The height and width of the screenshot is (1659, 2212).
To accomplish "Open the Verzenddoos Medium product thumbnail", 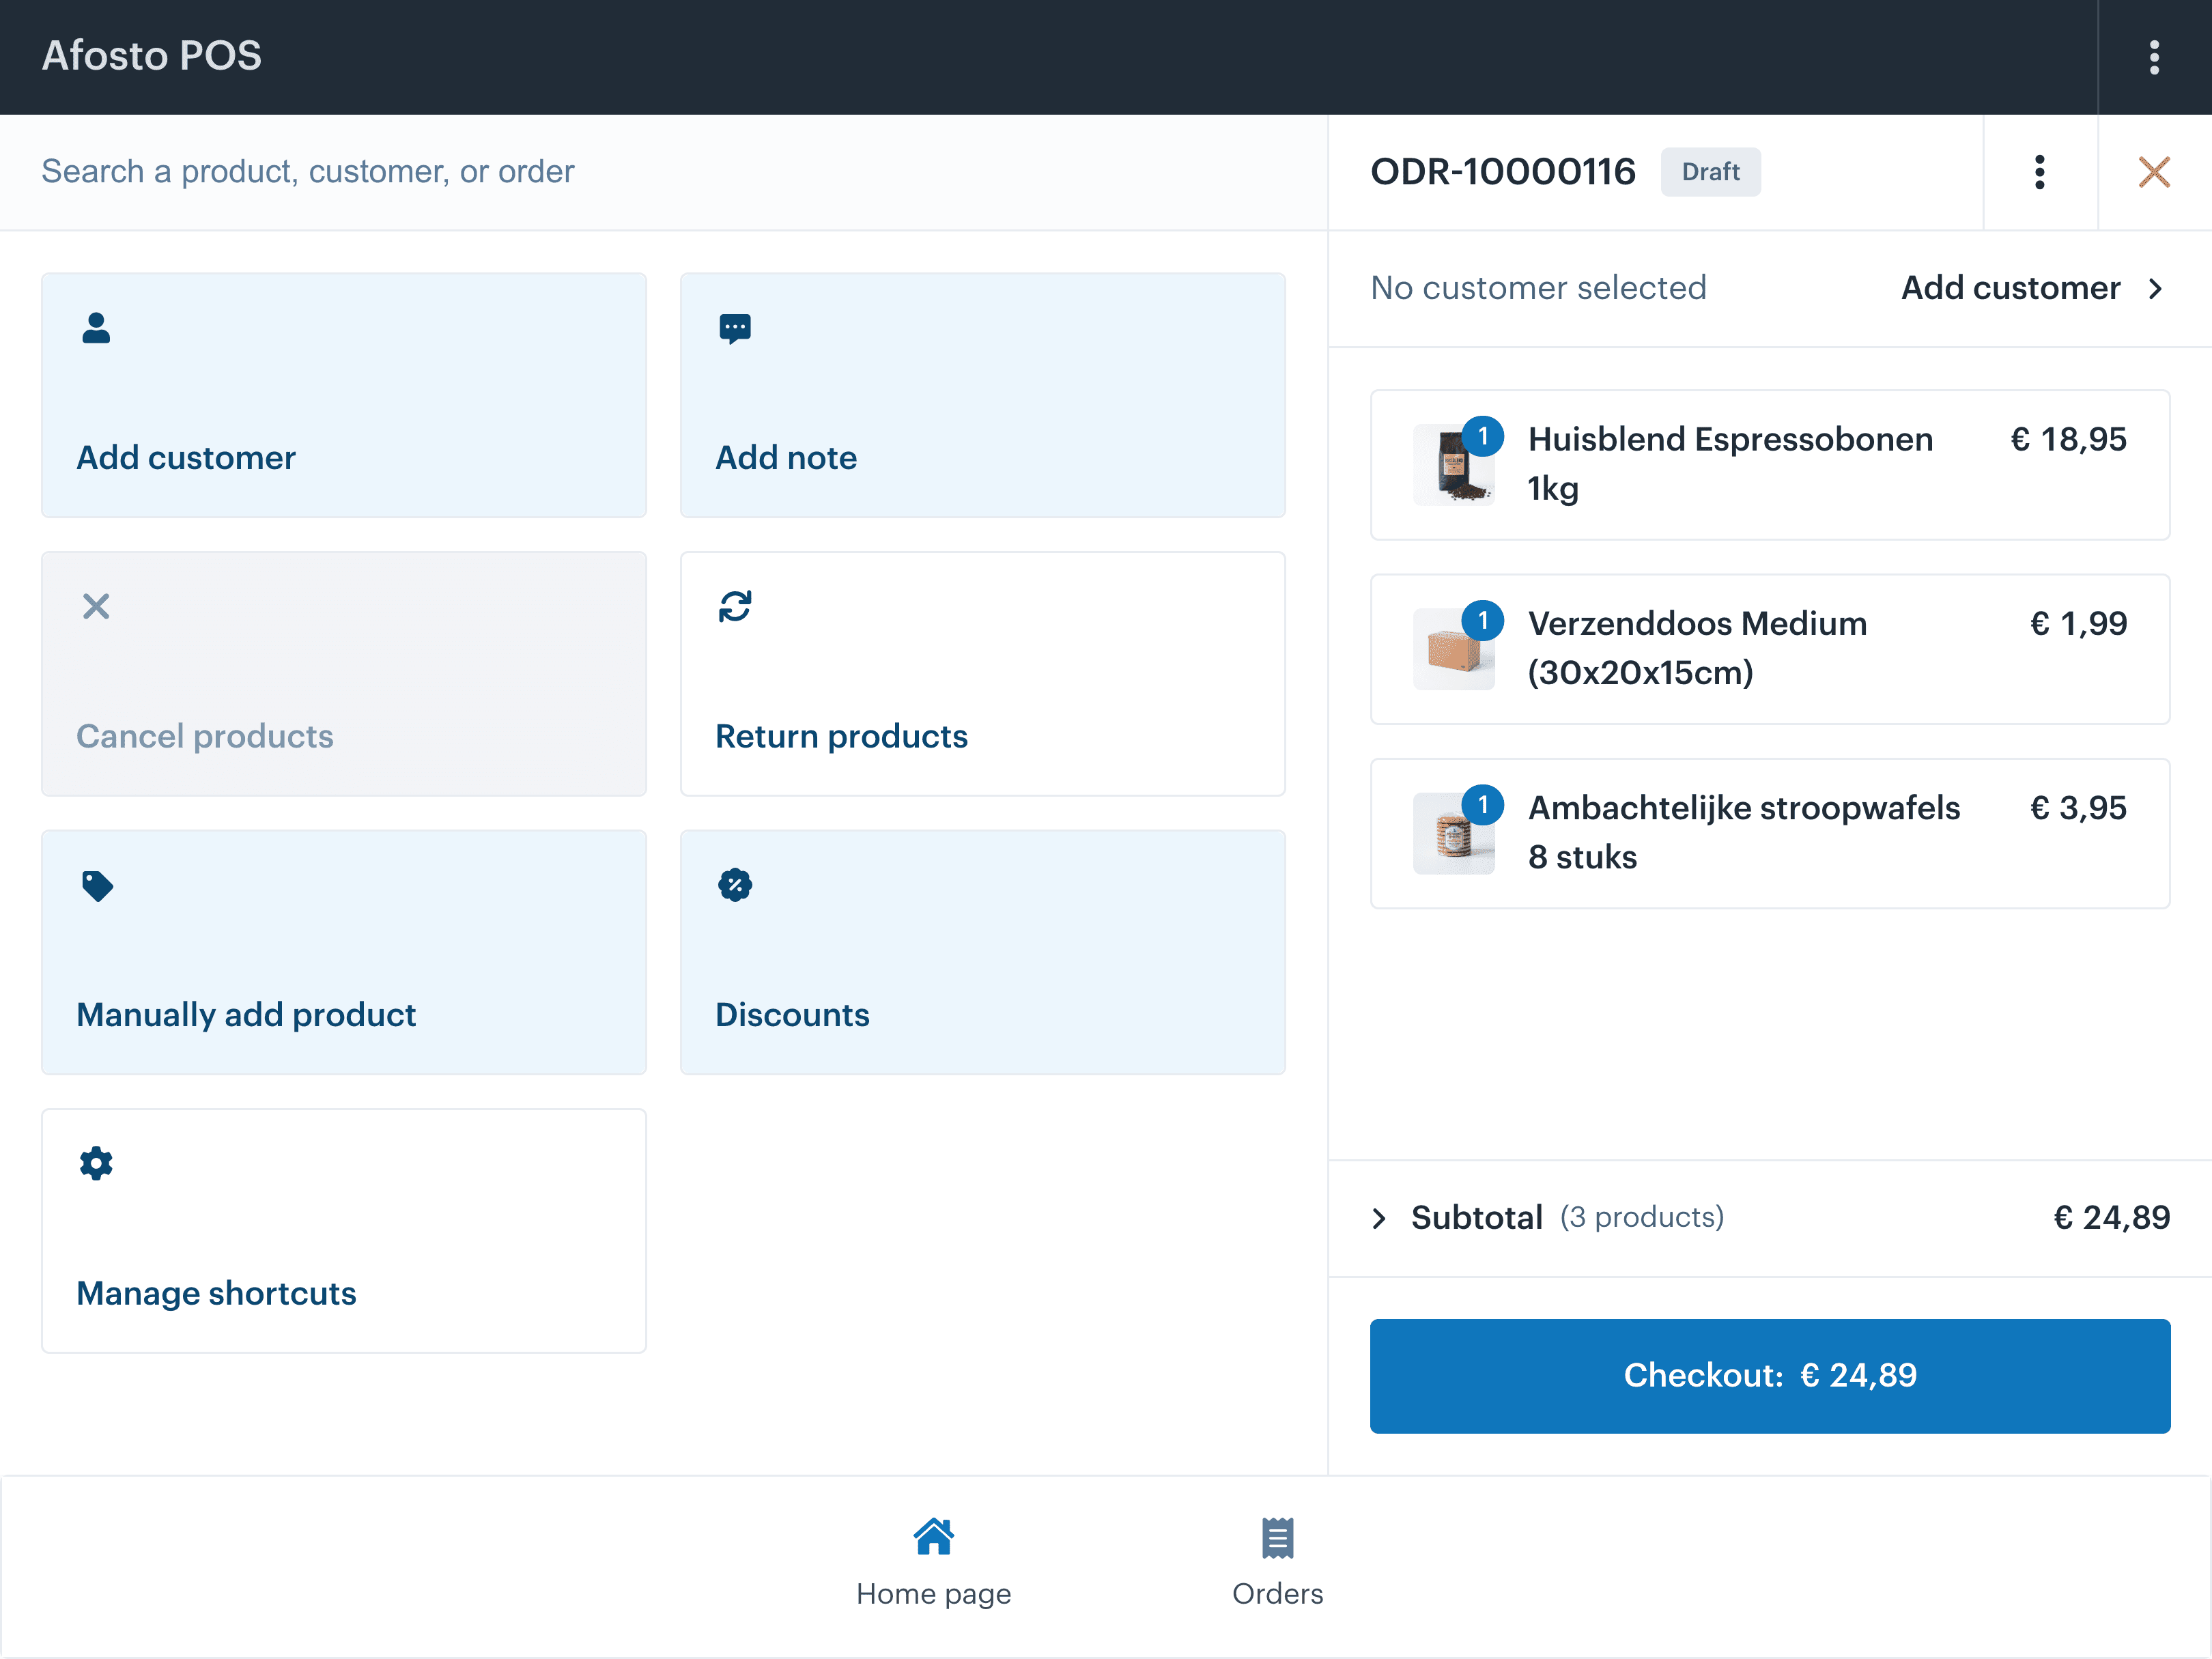I will (x=1453, y=649).
